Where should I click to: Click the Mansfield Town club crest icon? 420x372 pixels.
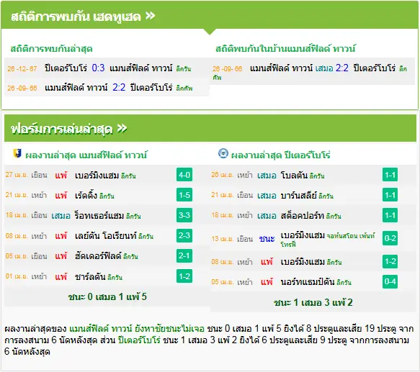click(x=17, y=153)
